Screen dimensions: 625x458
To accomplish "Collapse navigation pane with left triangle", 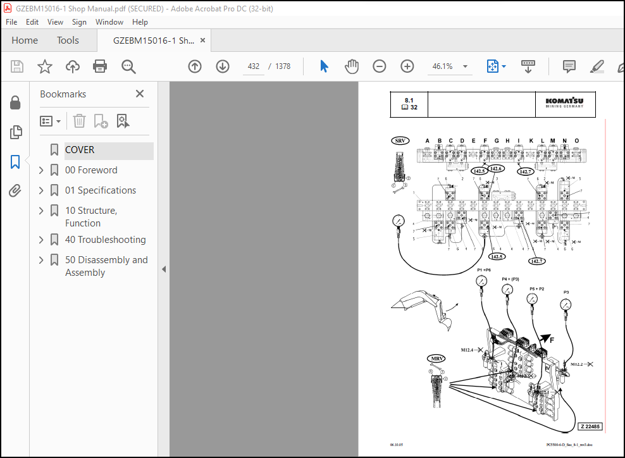I will 164,269.
